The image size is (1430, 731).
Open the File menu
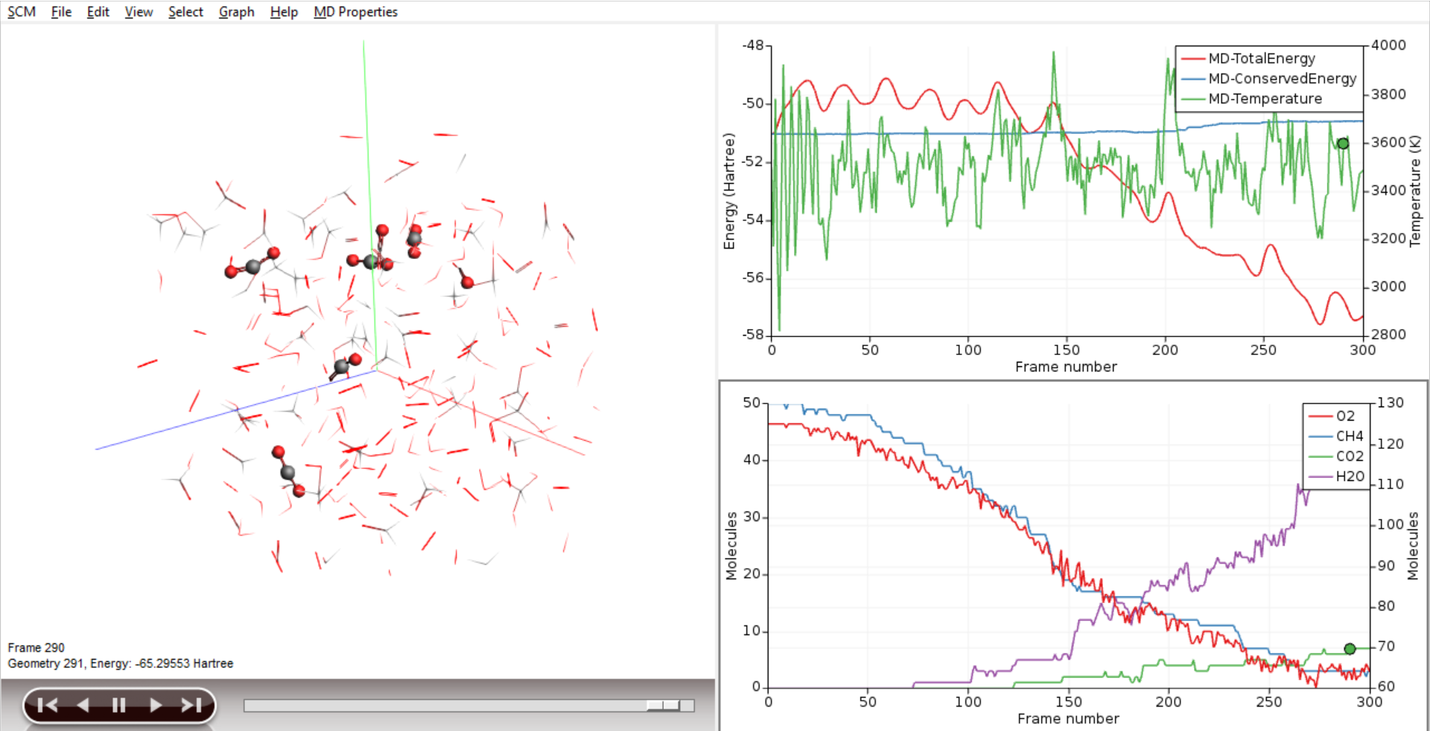[61, 12]
